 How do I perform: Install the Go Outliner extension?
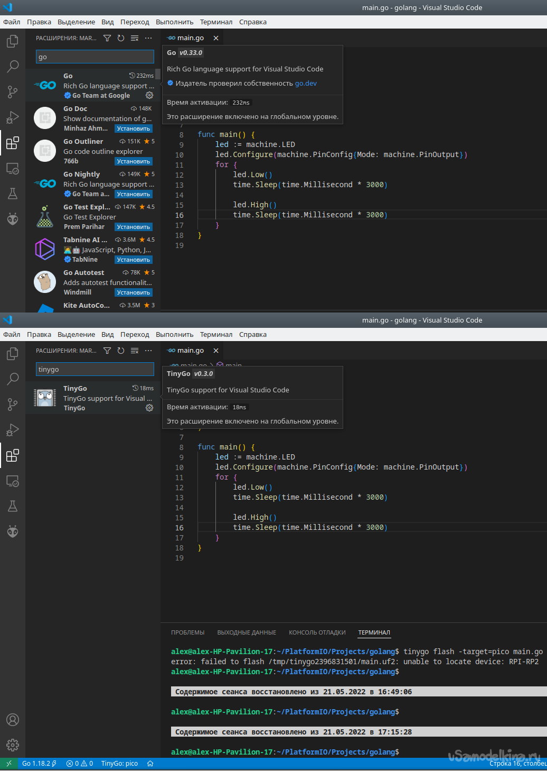tap(134, 161)
